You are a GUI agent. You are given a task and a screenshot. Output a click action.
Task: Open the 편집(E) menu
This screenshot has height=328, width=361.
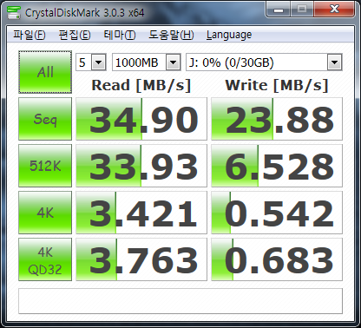[x=75, y=35]
